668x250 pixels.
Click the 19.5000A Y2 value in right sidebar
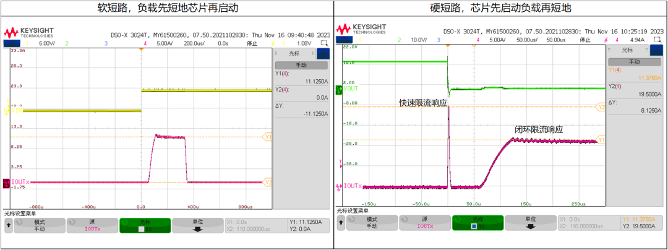[x=648, y=93]
